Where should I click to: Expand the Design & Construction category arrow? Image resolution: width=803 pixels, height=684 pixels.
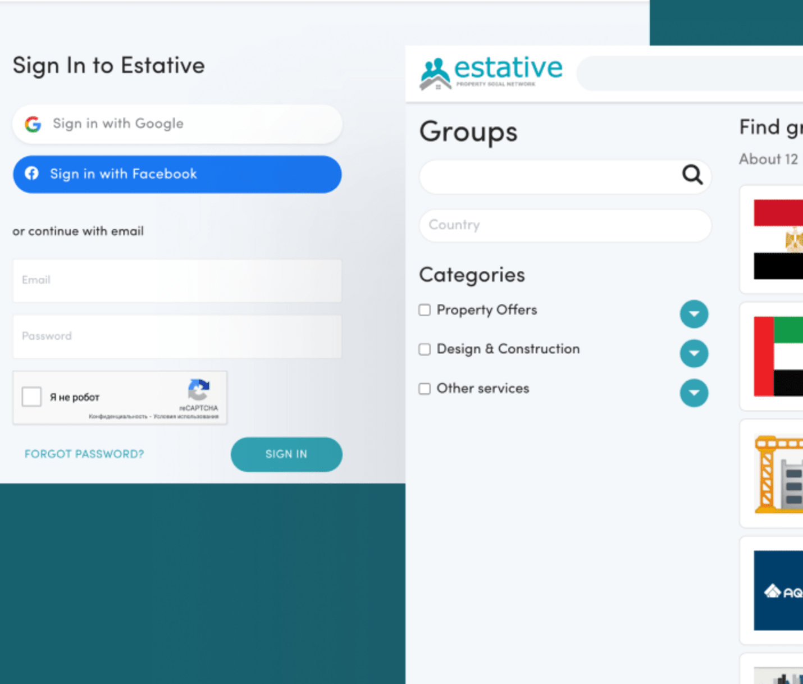pyautogui.click(x=694, y=353)
